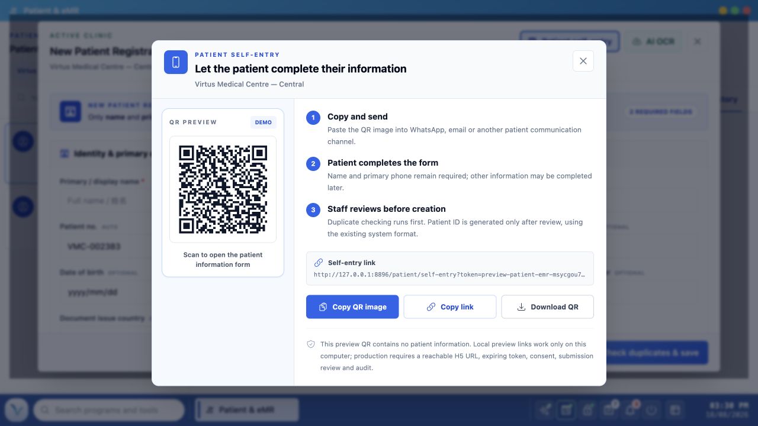Click the phone icon in the dialog header
The width and height of the screenshot is (758, 426).
(x=176, y=62)
